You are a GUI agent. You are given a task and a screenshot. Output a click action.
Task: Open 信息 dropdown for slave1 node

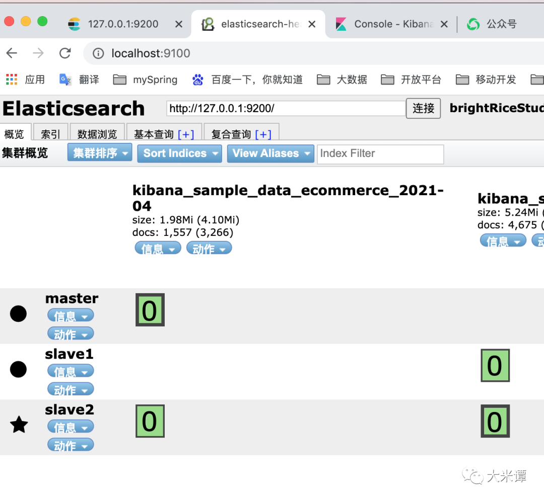pyautogui.click(x=71, y=371)
